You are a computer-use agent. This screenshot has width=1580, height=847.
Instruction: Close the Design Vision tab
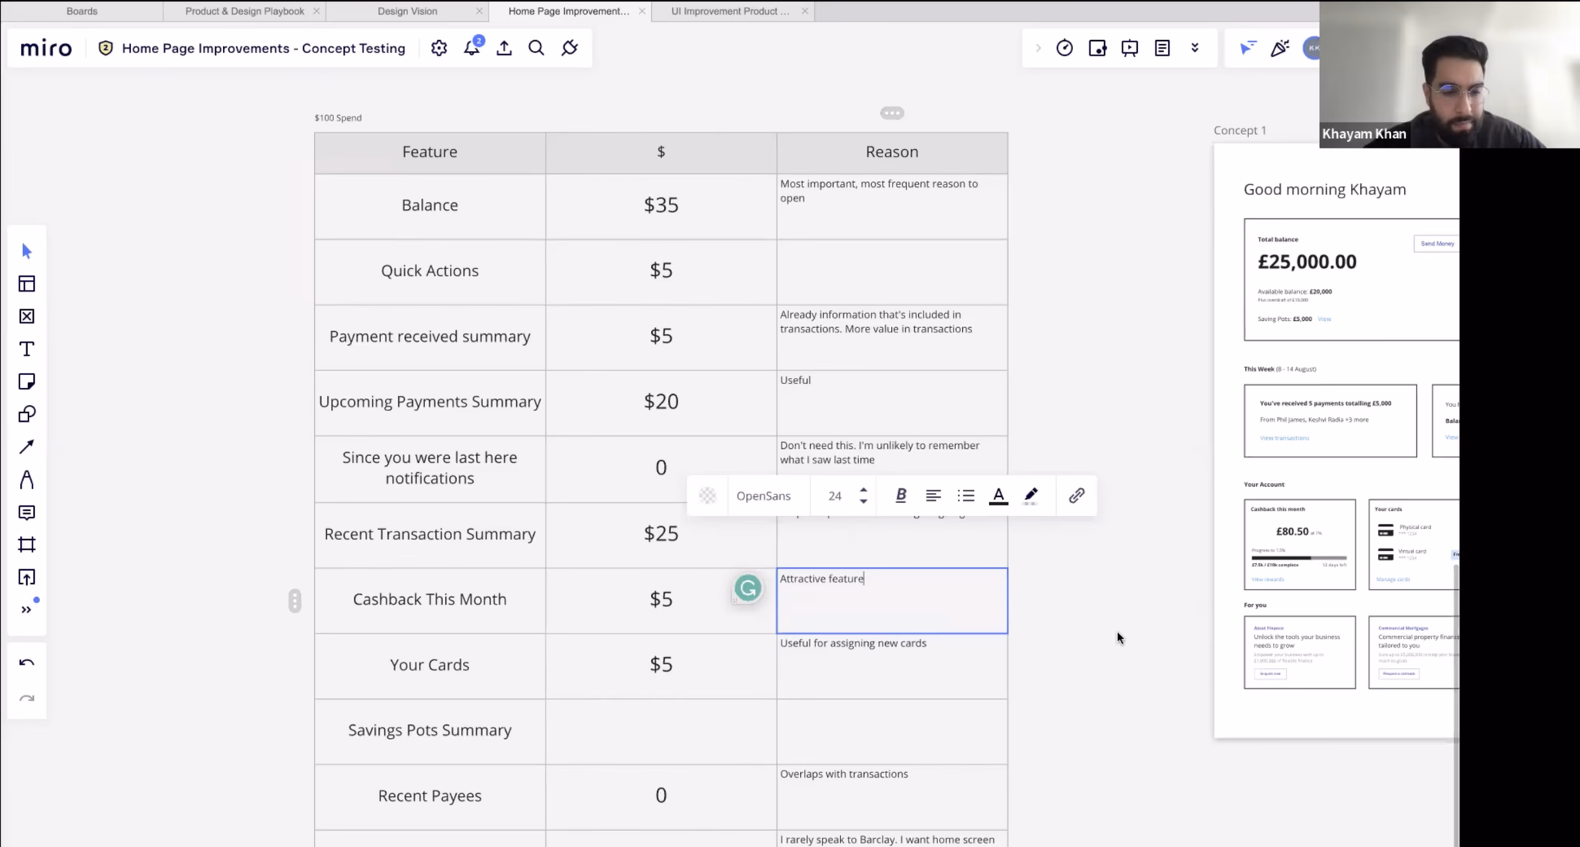[x=479, y=11]
